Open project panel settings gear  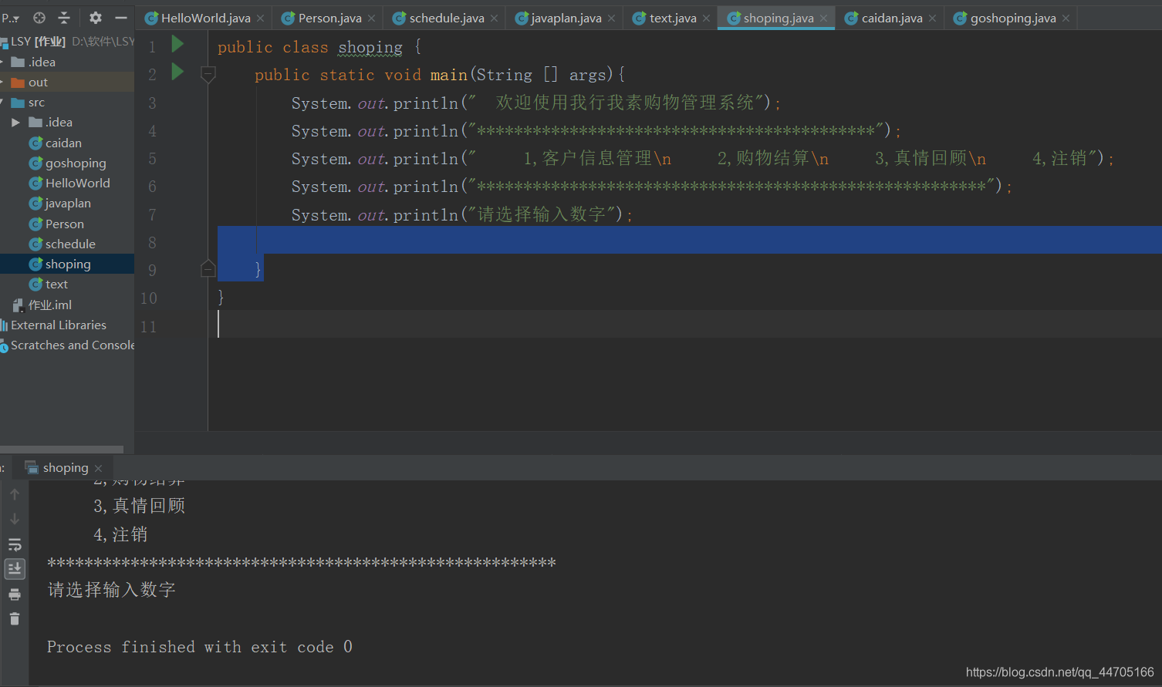tap(95, 17)
